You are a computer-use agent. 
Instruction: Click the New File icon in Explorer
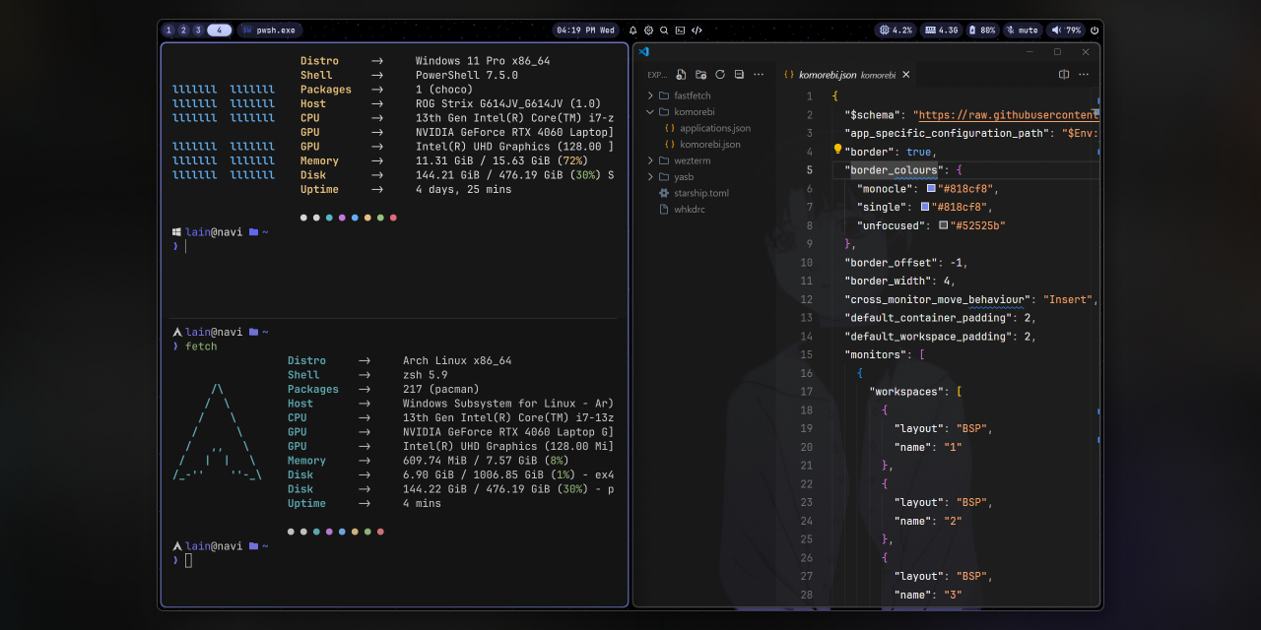click(x=681, y=75)
